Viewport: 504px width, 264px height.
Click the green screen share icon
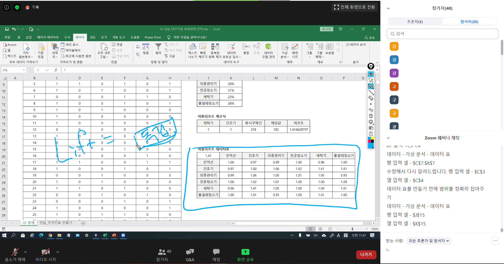(245, 252)
